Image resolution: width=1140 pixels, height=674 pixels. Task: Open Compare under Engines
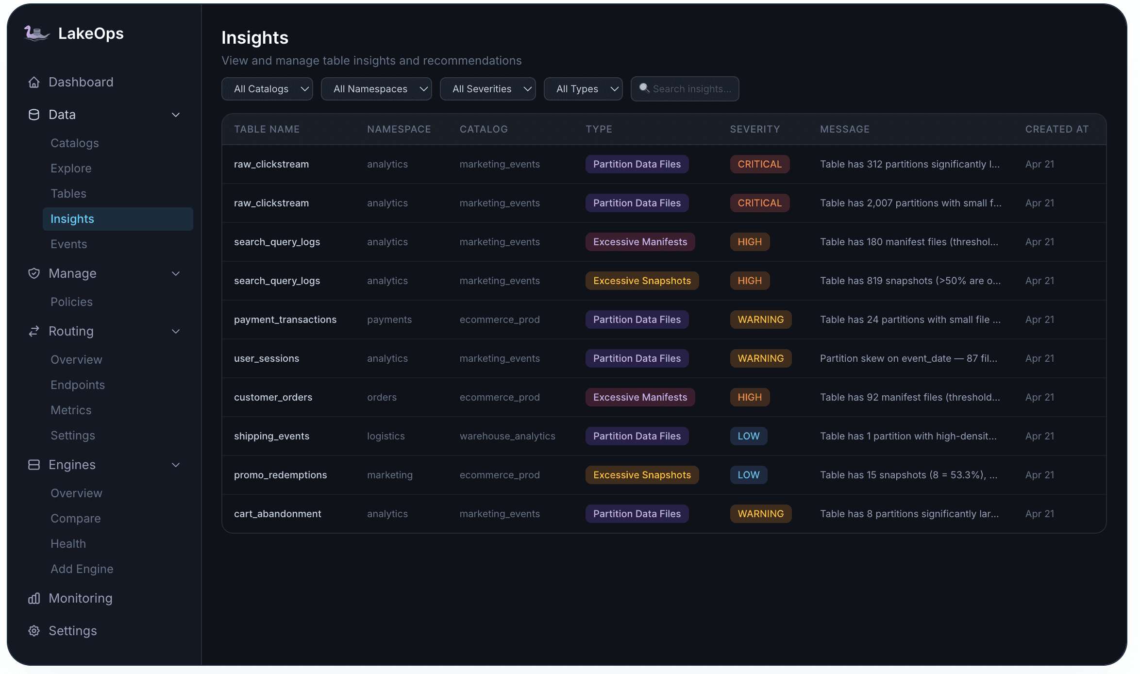[75, 519]
